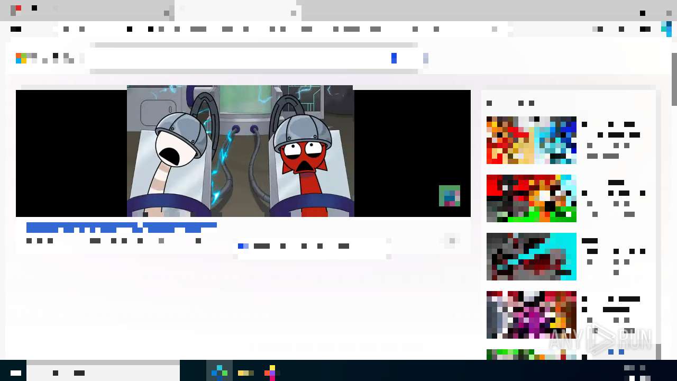Click into the page search field beside the Microsoft logo
This screenshot has width=677, height=381.
click(254, 58)
